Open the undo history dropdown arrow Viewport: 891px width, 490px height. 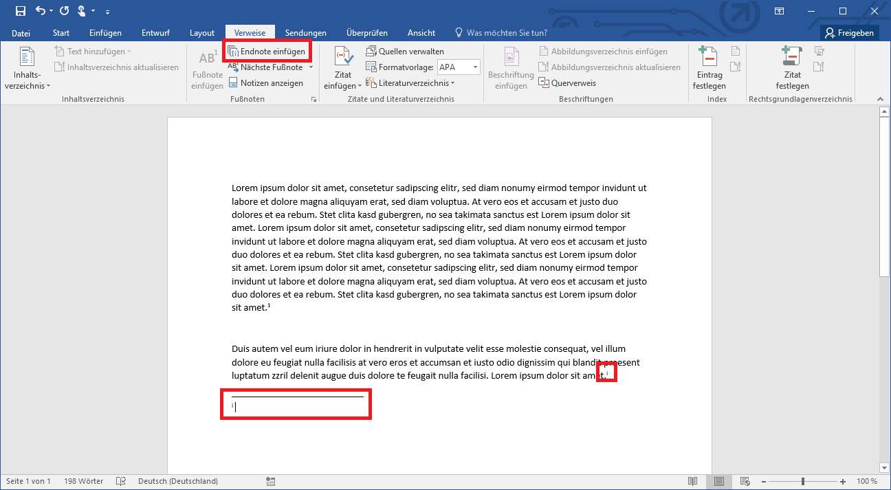(52, 12)
